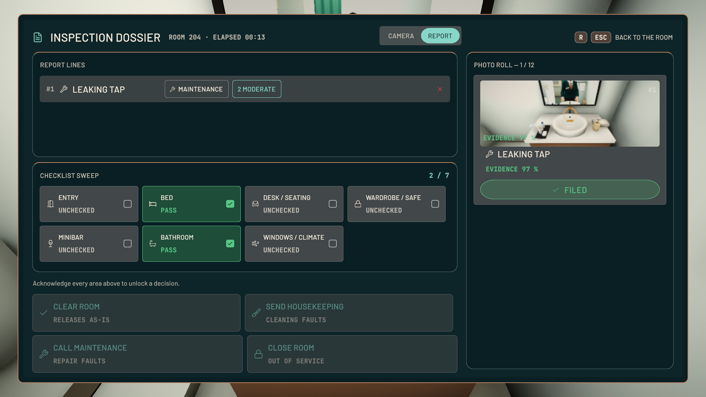Untick the Bed pass checkbox
Viewport: 706px width, 397px height.
(230, 204)
